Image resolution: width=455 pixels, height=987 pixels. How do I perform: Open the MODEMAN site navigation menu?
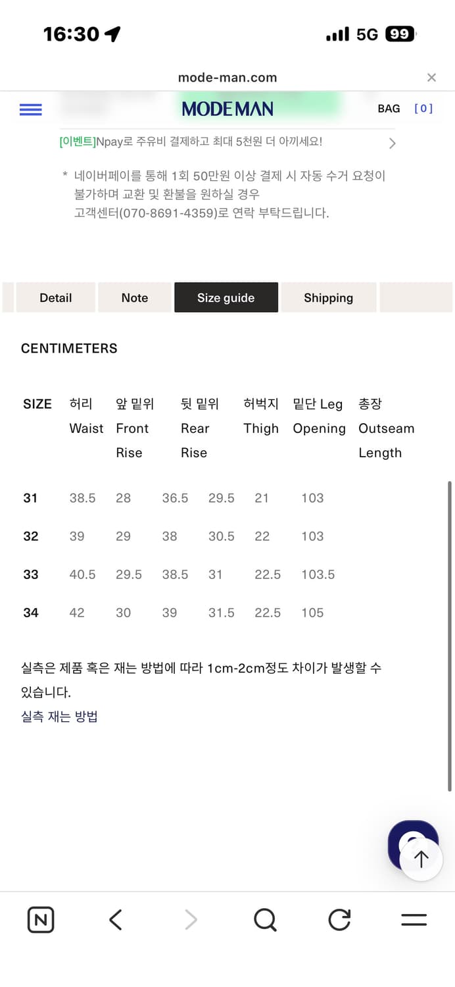tap(30, 110)
